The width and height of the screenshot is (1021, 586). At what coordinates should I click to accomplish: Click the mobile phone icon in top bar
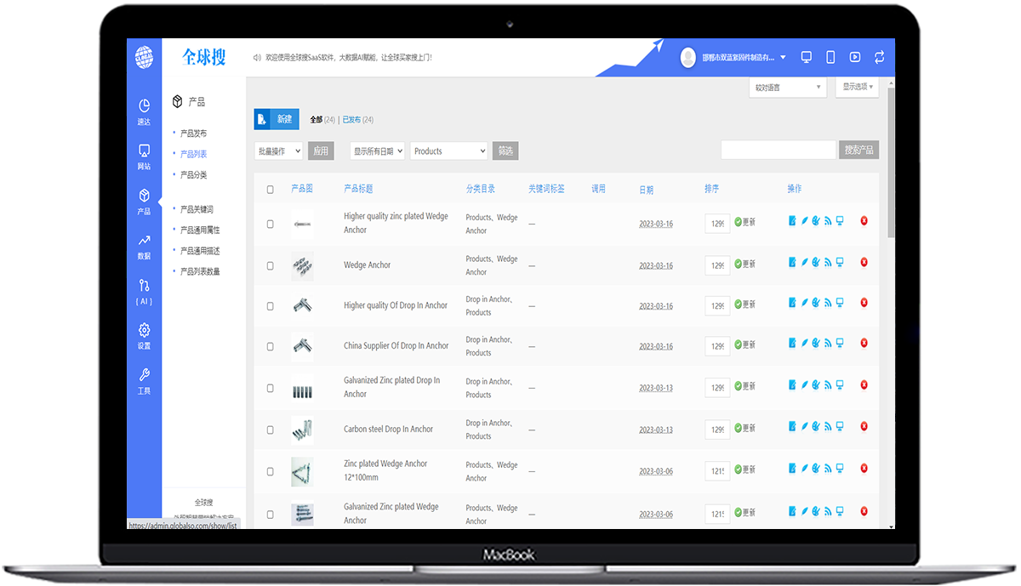coord(830,57)
